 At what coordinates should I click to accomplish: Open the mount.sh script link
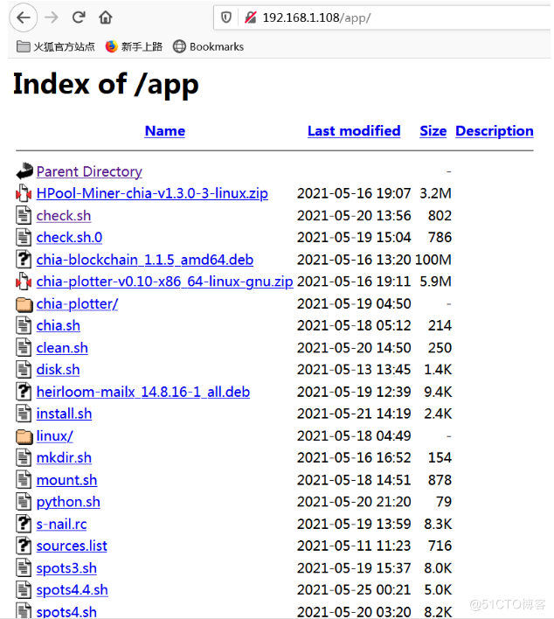[x=66, y=481]
